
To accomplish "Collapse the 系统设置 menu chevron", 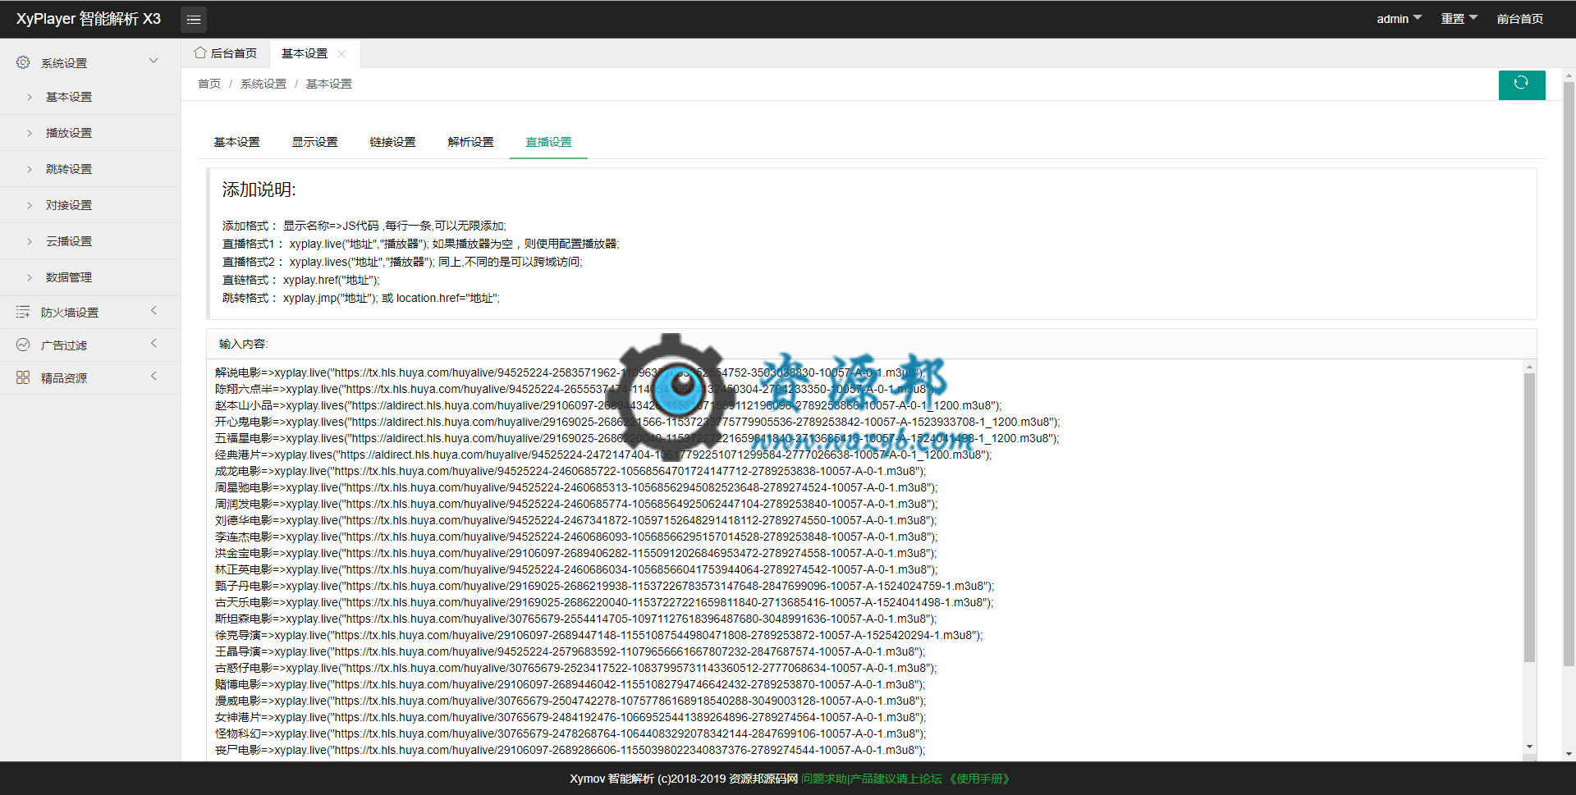I will [153, 61].
